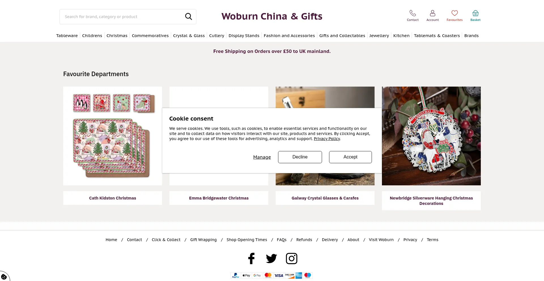
Task: Accept cookies in the consent dialog
Action: click(350, 157)
